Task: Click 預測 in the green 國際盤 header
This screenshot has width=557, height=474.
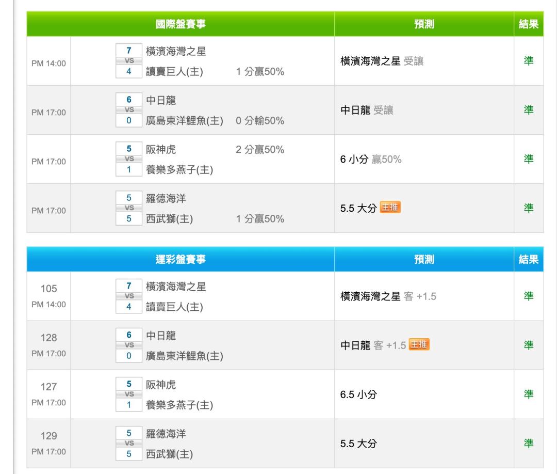Action: tap(424, 24)
